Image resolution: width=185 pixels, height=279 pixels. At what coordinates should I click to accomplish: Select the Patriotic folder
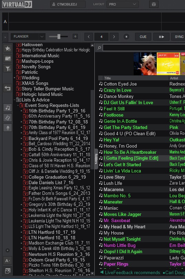click(x=30, y=72)
